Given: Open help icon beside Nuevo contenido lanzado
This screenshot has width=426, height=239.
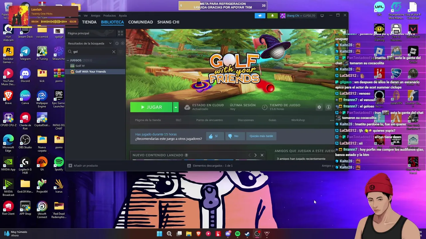Looking at the screenshot, I should 186,155.
